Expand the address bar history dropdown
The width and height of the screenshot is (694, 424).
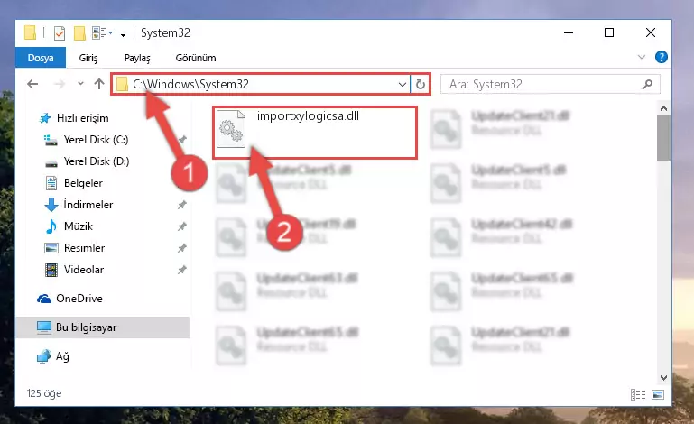[x=402, y=84]
